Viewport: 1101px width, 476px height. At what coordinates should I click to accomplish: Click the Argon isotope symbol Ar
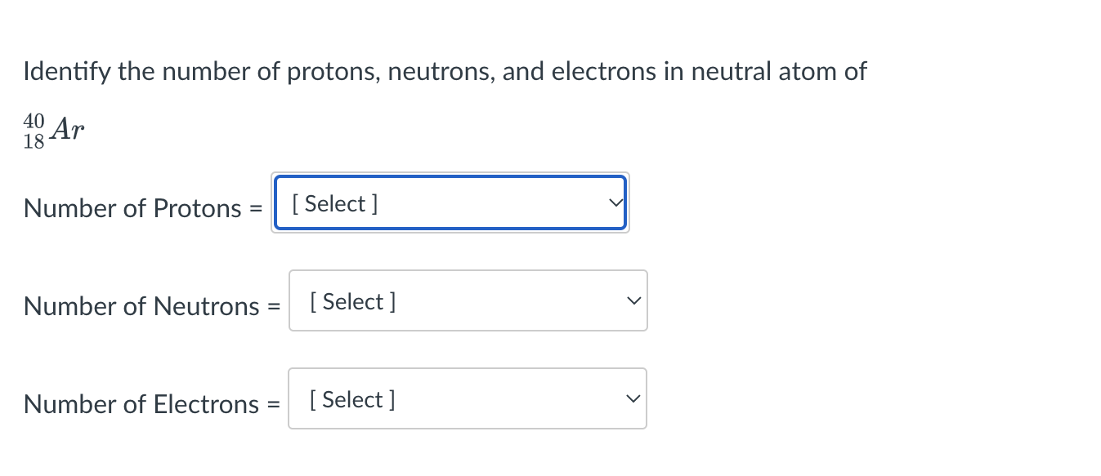click(x=66, y=129)
